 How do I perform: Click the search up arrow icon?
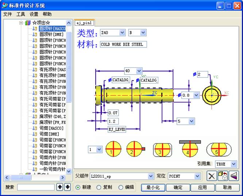60,187
